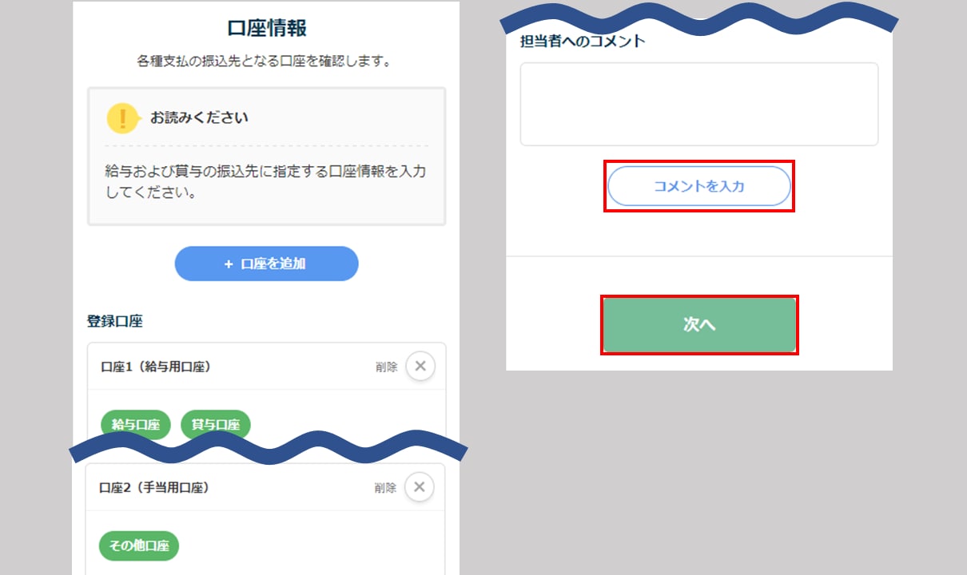Screen dimensions: 967x575
Task: Remove 口座2 using its X icon
Action: [420, 487]
